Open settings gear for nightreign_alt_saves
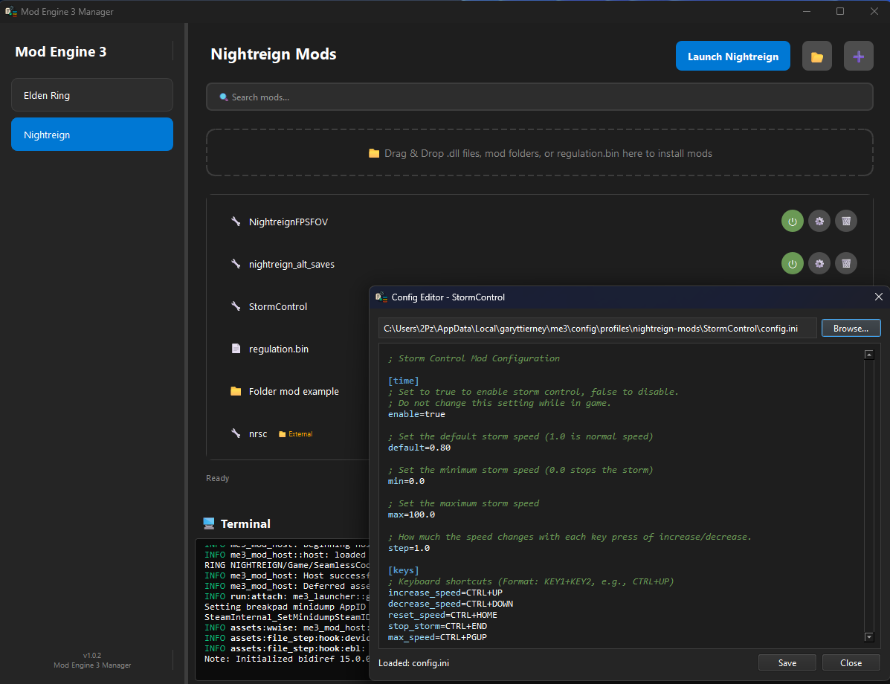Viewport: 890px width, 684px height. point(819,263)
